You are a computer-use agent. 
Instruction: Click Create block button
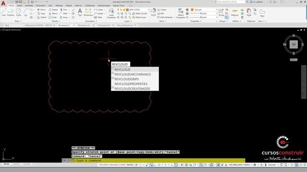[162, 10]
